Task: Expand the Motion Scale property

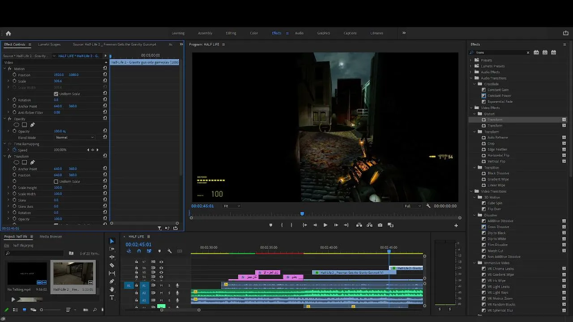Action: [x=8, y=81]
